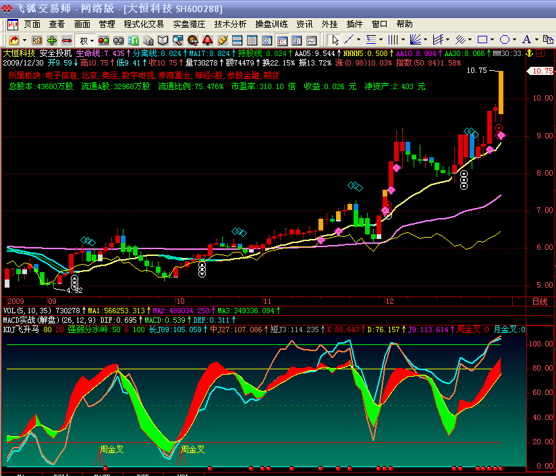The width and height of the screenshot is (556, 476).
Task: Expand the percentage lines tool dropdown arrow
Action: pyautogui.click(x=381, y=40)
